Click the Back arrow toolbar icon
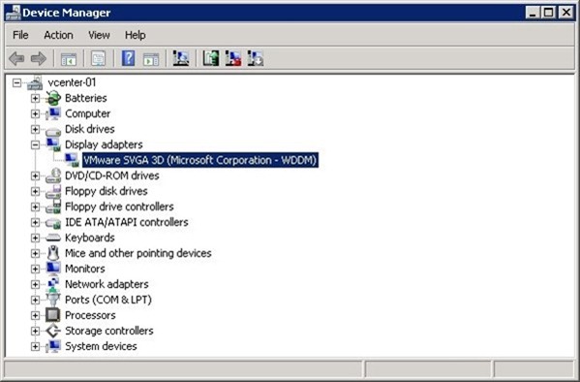The height and width of the screenshot is (382, 580). pos(16,58)
